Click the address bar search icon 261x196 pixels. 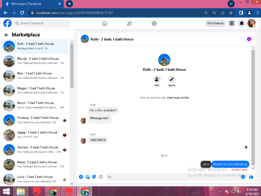(206, 13)
